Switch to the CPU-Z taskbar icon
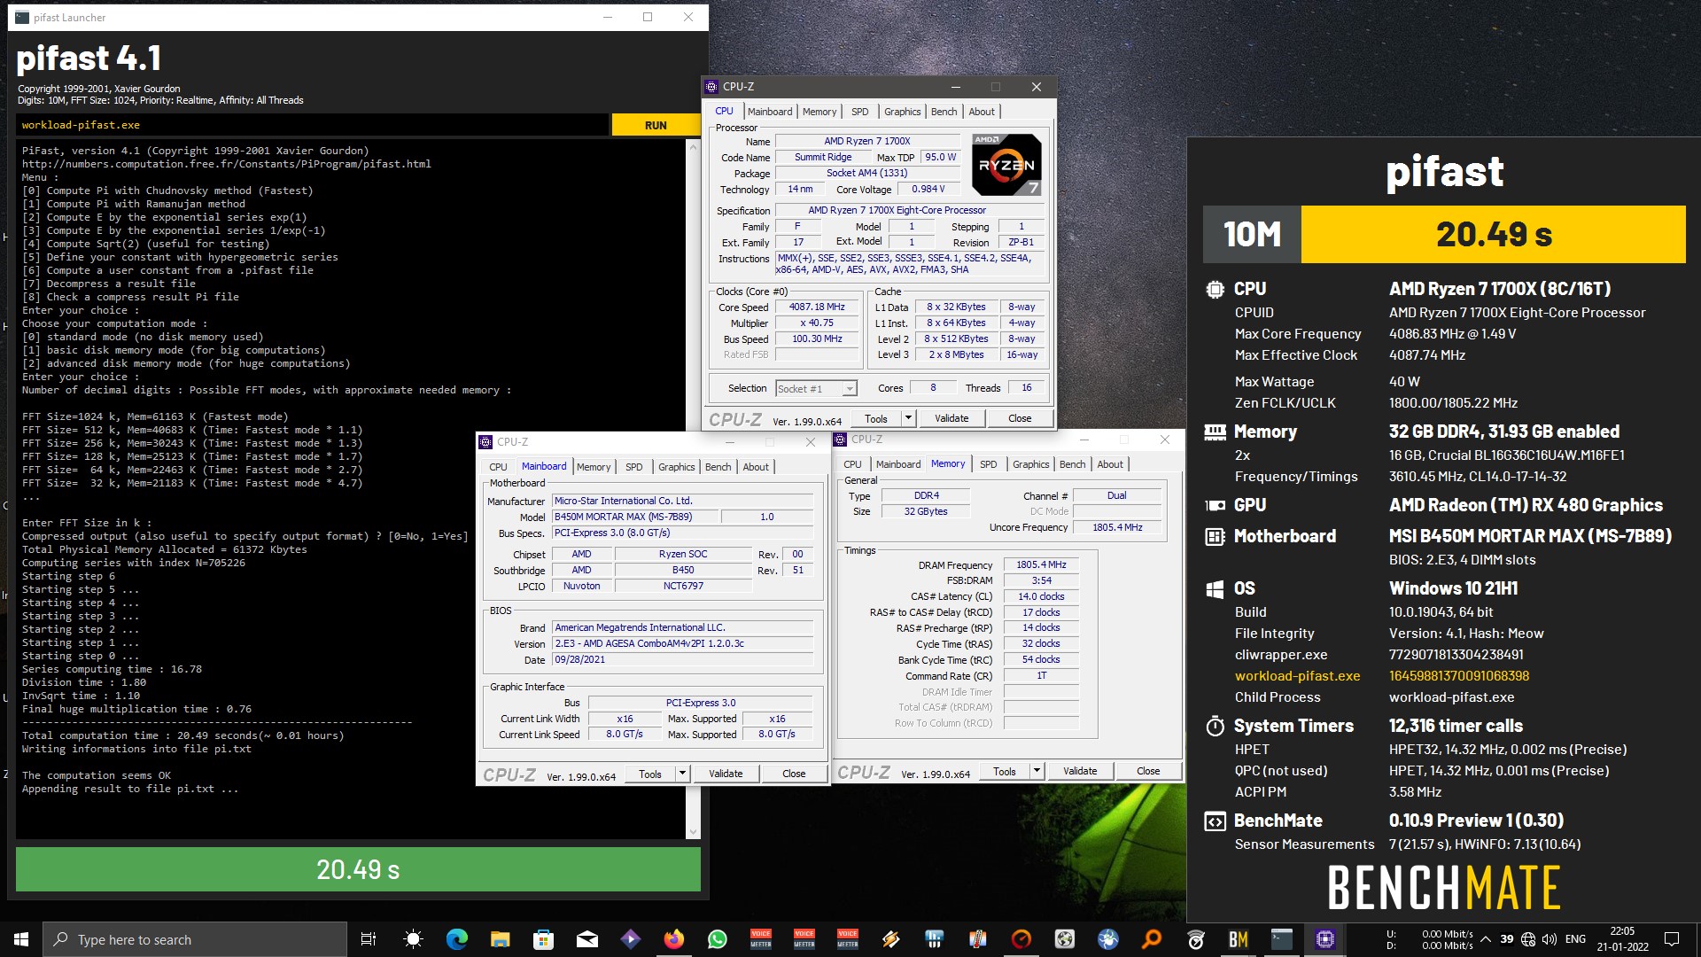Image resolution: width=1701 pixels, height=957 pixels. [1325, 939]
